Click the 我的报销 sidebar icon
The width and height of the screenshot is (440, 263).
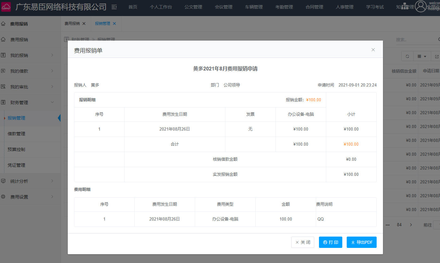pos(3,55)
